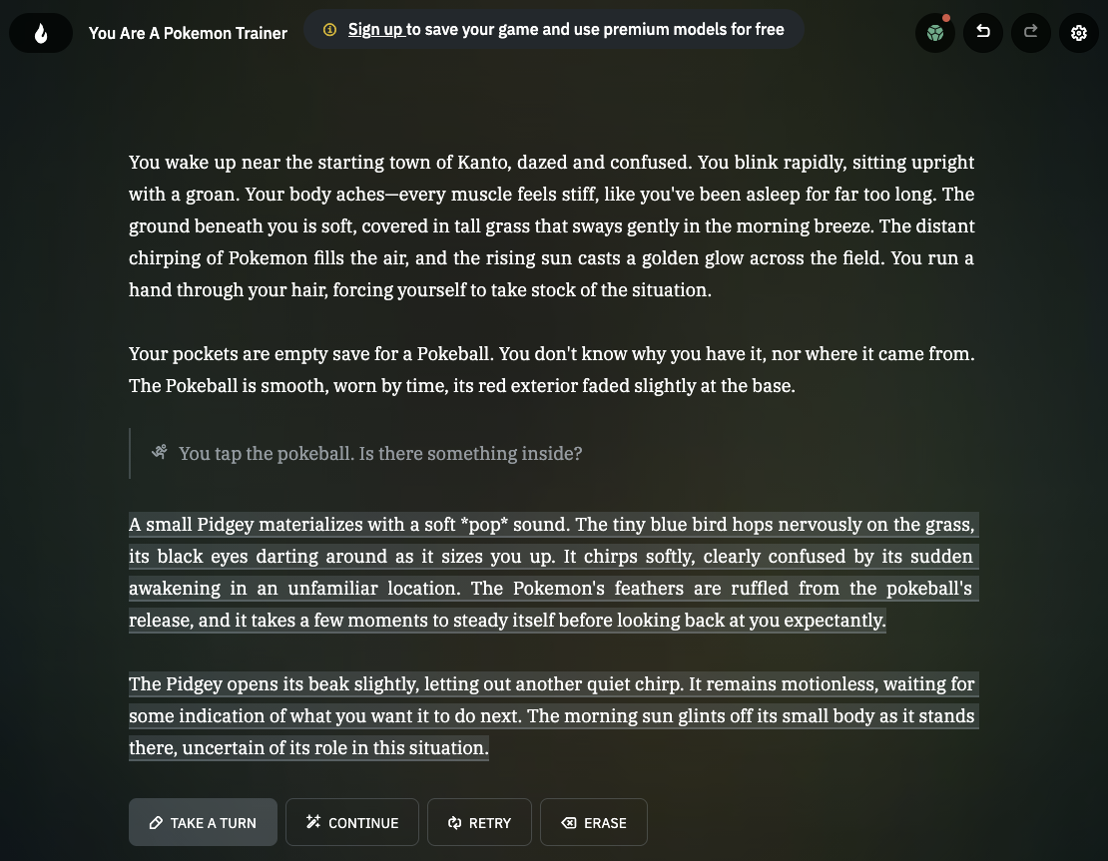Select the TAKE A TURN button
This screenshot has height=861, width=1108.
203,822
